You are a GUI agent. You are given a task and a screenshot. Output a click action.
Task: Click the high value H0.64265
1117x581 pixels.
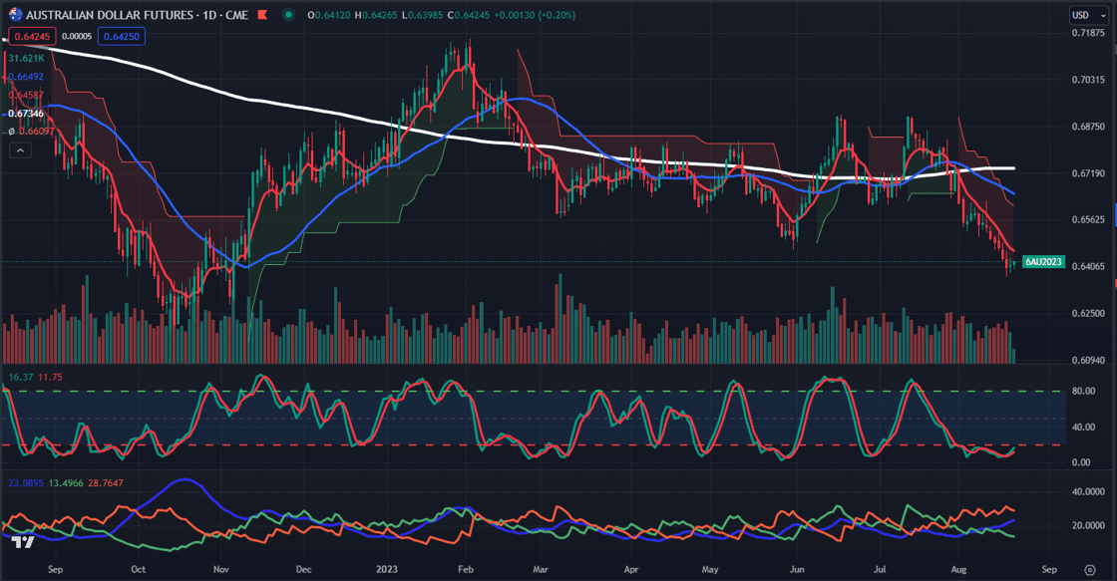376,15
